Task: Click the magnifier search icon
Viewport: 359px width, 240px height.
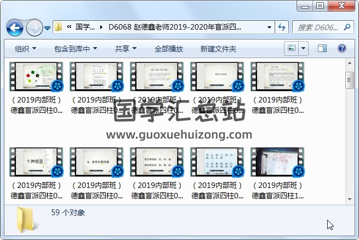Action: point(347,27)
